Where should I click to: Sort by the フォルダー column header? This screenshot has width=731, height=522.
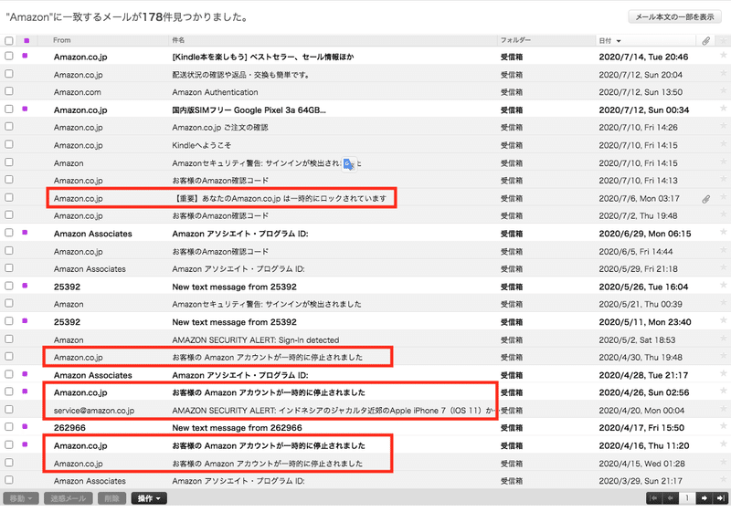click(x=515, y=40)
